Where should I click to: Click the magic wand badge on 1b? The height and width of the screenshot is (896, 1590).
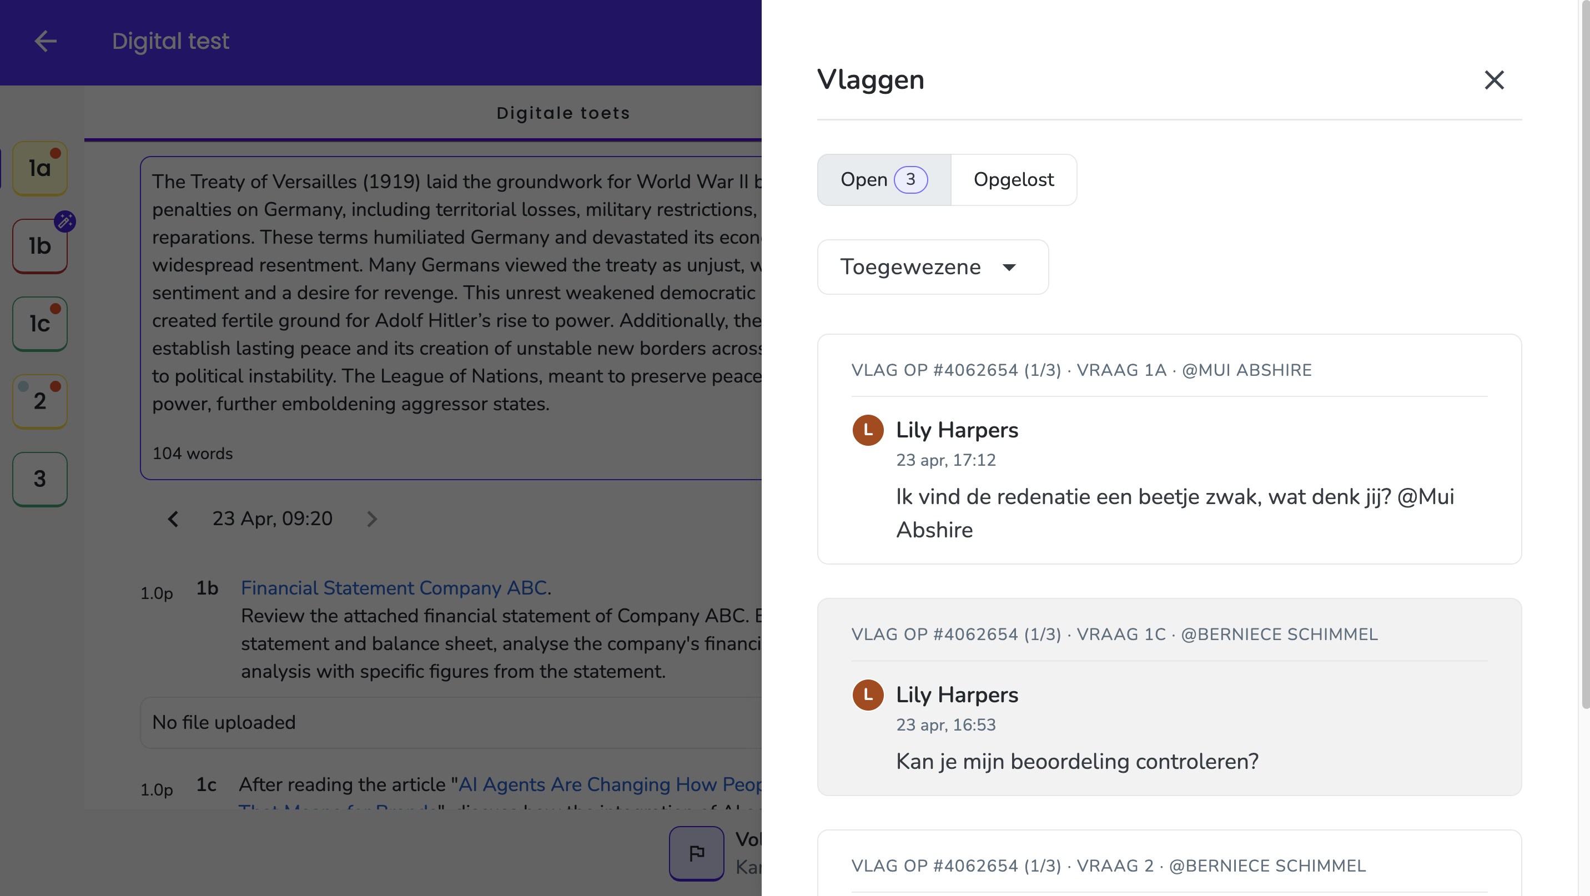coord(65,221)
